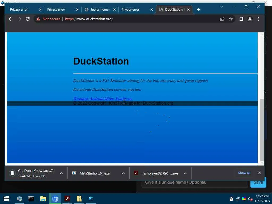Click the first system tray icon
Image resolution: width=272 pixels, height=204 pixels.
[231, 199]
